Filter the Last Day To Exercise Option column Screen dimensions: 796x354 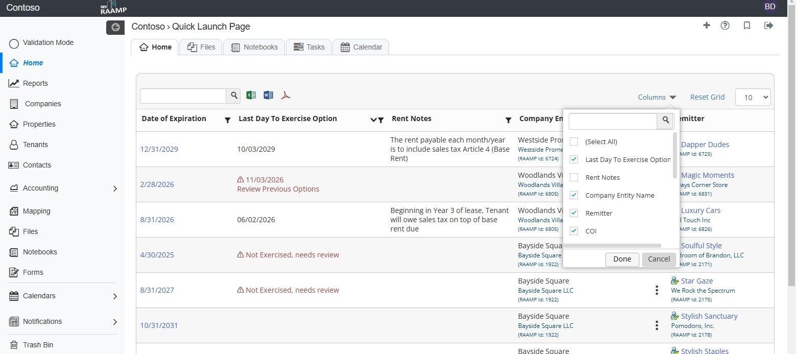(381, 120)
